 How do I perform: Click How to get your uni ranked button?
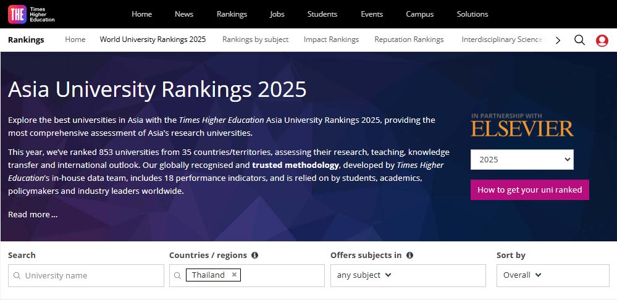pyautogui.click(x=530, y=190)
